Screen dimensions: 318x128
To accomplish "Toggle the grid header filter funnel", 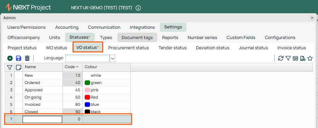I will pyautogui.click(x=10, y=67).
